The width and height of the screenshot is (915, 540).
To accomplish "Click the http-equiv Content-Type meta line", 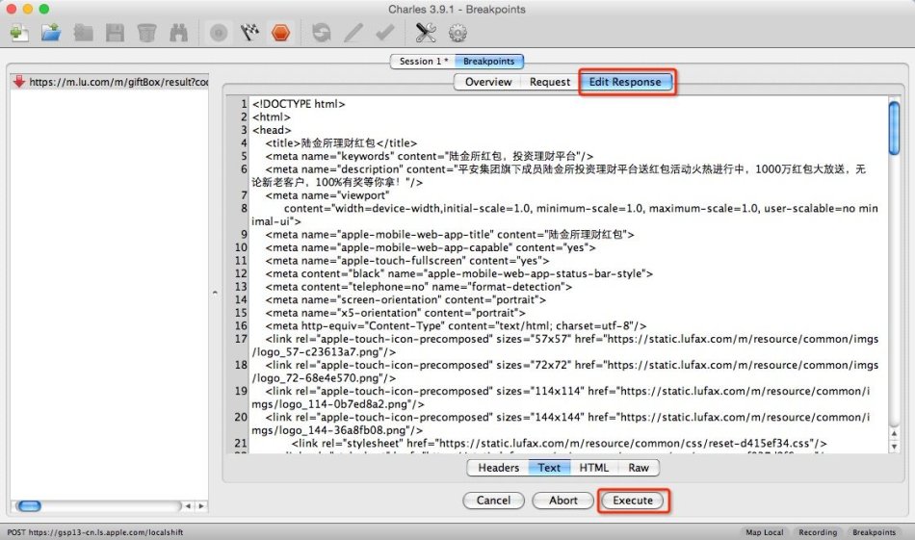I will 456,325.
